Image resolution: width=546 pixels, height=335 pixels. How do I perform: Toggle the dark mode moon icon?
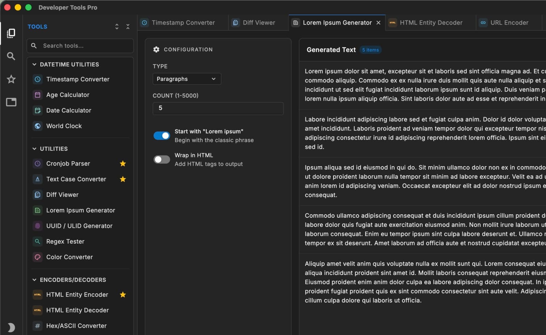(11, 327)
